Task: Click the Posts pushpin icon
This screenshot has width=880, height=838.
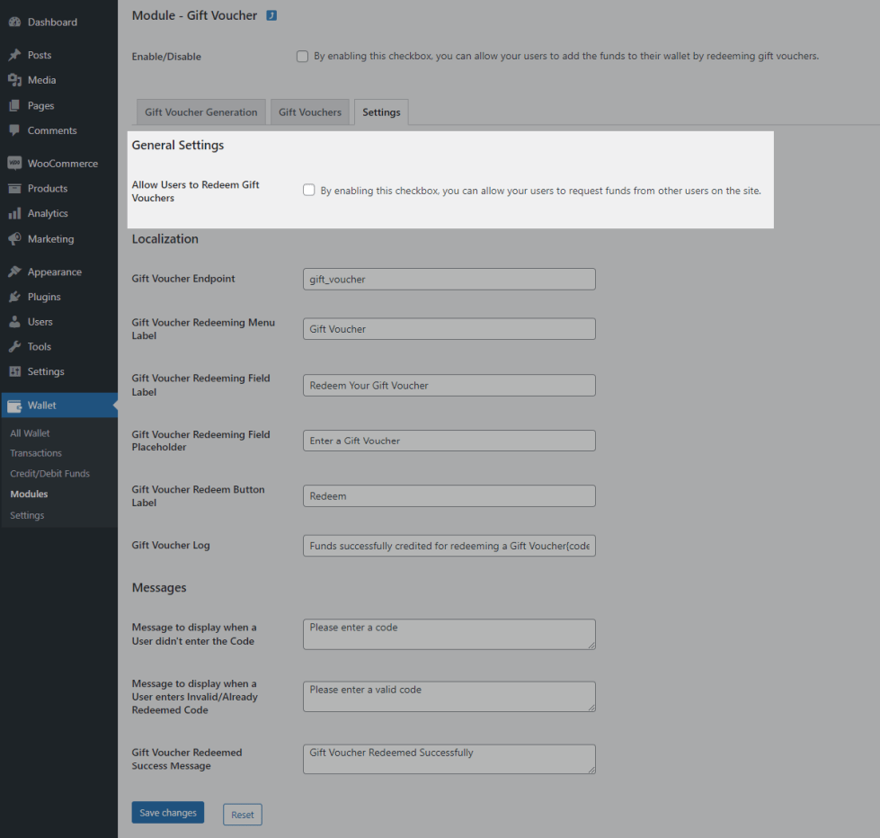Action: tap(14, 55)
